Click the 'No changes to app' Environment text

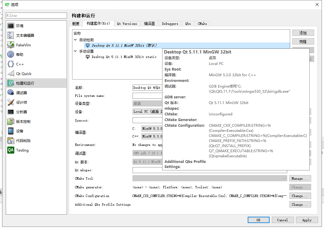tap(147, 145)
